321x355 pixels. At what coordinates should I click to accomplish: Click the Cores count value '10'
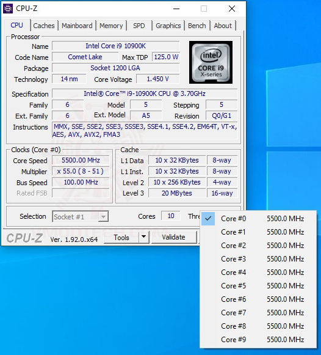pos(171,216)
